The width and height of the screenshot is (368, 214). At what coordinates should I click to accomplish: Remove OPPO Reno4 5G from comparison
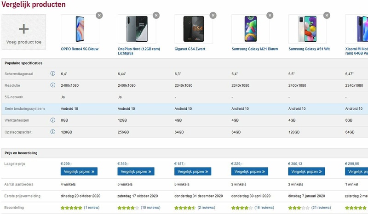tap(99, 15)
